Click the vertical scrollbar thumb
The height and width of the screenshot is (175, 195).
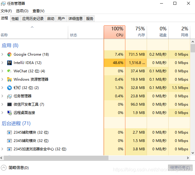pyautogui.click(x=193, y=48)
